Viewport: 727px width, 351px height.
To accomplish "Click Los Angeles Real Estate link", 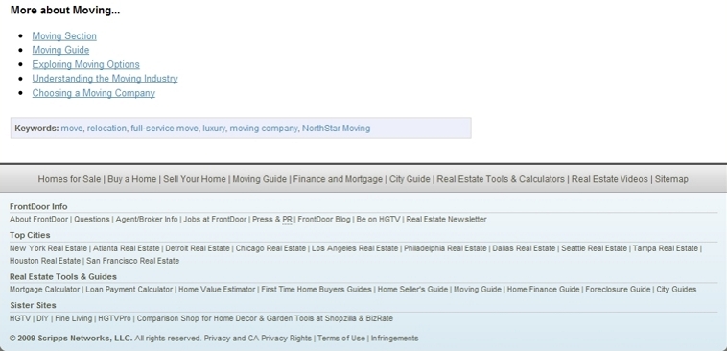I will pos(355,248).
